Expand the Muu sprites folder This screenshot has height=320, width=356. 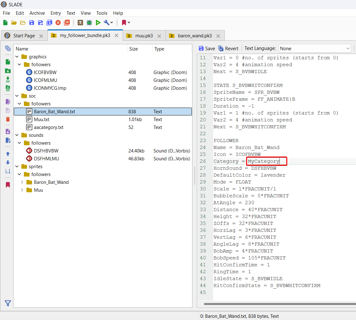22,190
